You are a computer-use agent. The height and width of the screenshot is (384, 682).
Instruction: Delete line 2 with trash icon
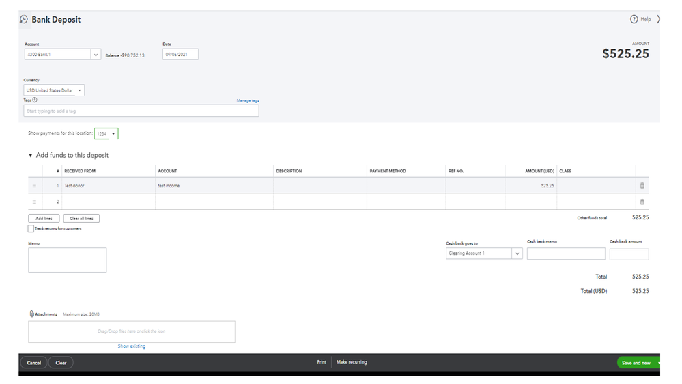click(642, 202)
